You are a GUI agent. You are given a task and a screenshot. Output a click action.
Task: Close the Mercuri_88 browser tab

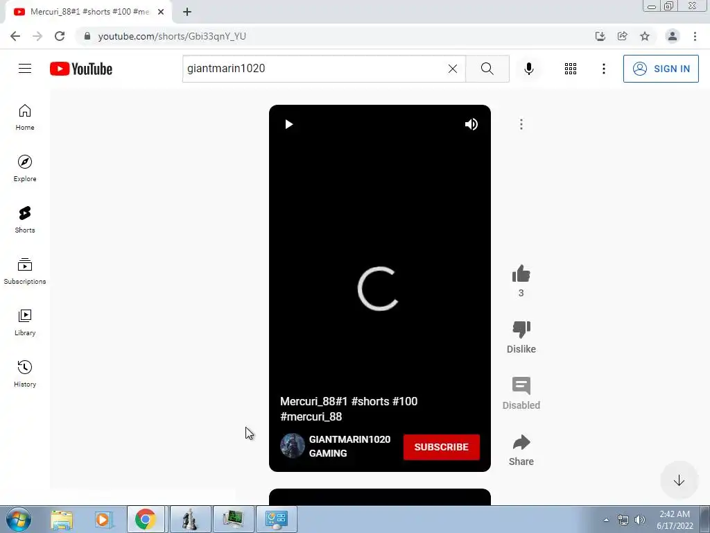coord(161,12)
